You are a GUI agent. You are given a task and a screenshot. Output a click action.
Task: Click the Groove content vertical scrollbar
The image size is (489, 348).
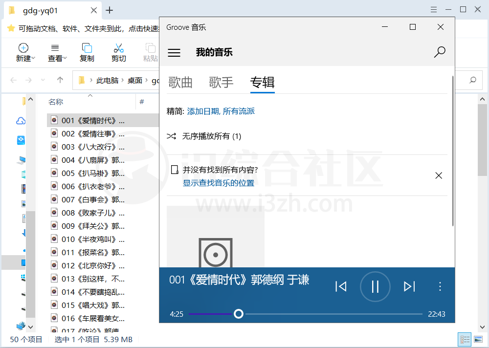[x=453, y=151]
